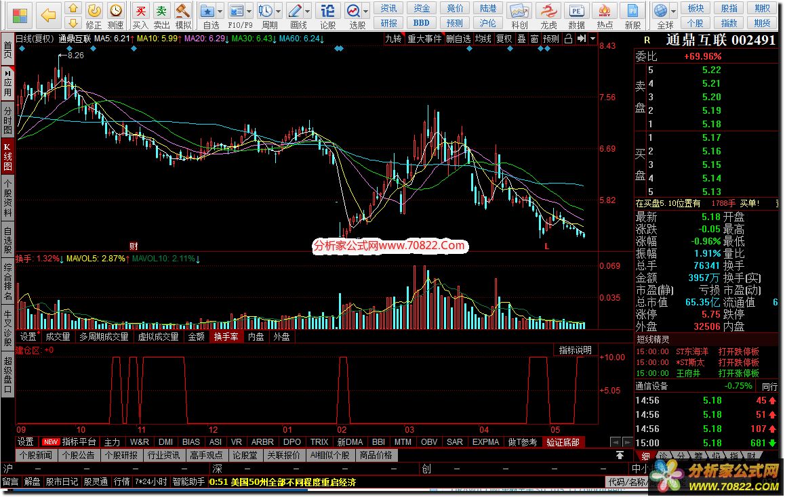Click the 板块 sector button
This screenshot has height=497, width=785.
coord(696,8)
